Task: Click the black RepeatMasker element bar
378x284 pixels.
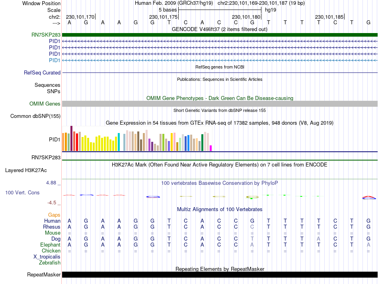Action: (220, 274)
